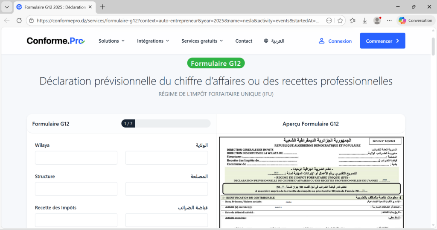Image resolution: width=437 pixels, height=230 pixels.
Task: Expand the Services gratuits dropdown menu
Action: (202, 41)
